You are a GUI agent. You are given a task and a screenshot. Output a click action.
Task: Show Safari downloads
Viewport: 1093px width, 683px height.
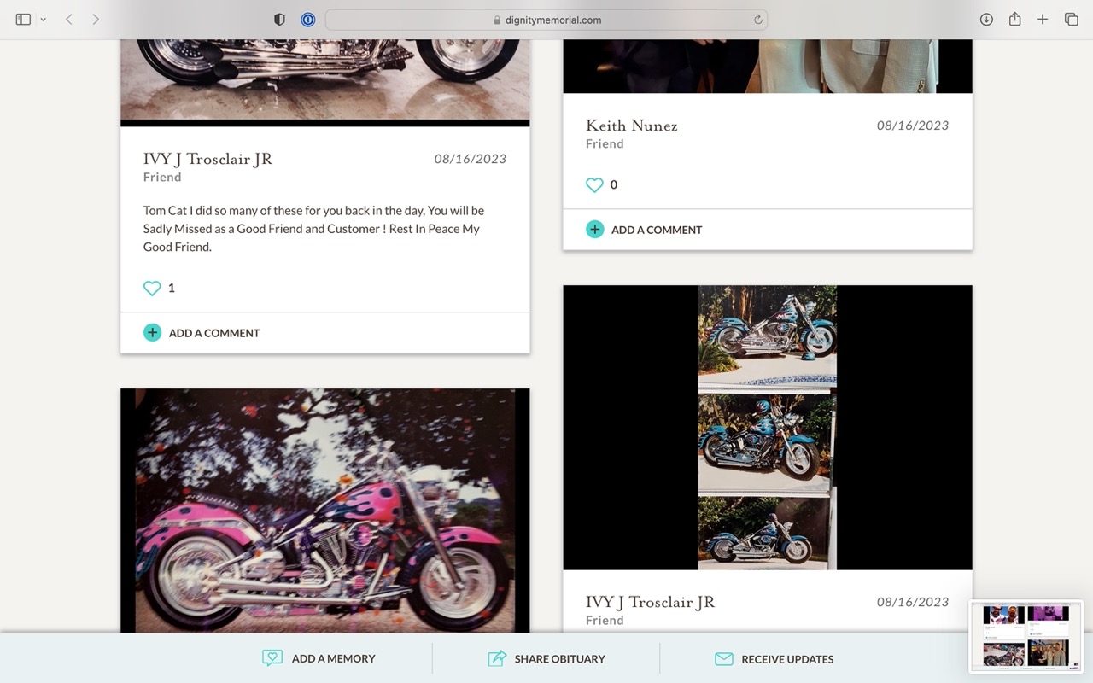point(986,19)
